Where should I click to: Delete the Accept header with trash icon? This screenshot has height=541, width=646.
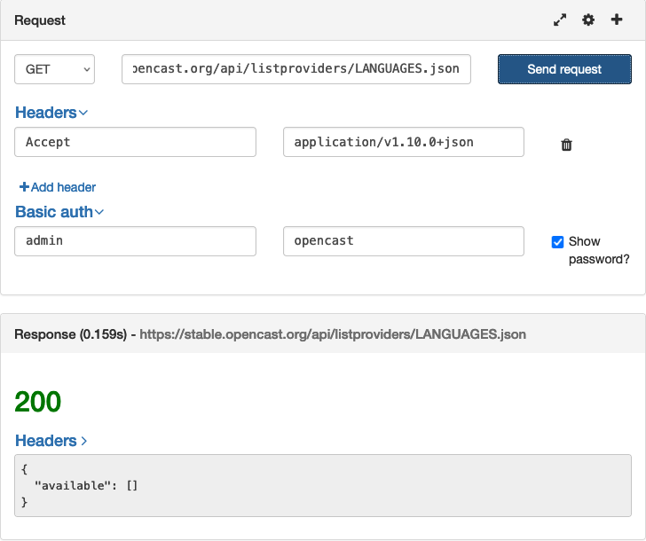[566, 145]
